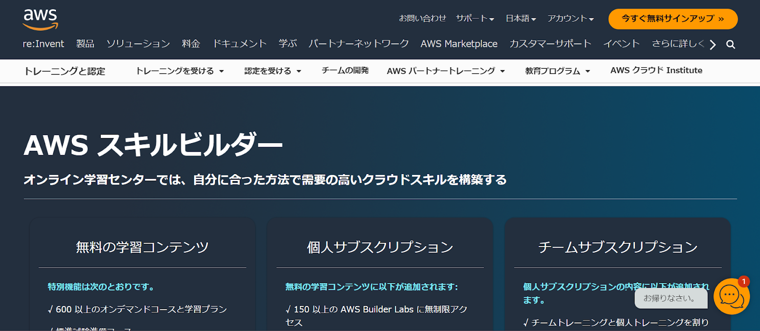
Task: Open さらに詳しく menu item
Action: 678,44
